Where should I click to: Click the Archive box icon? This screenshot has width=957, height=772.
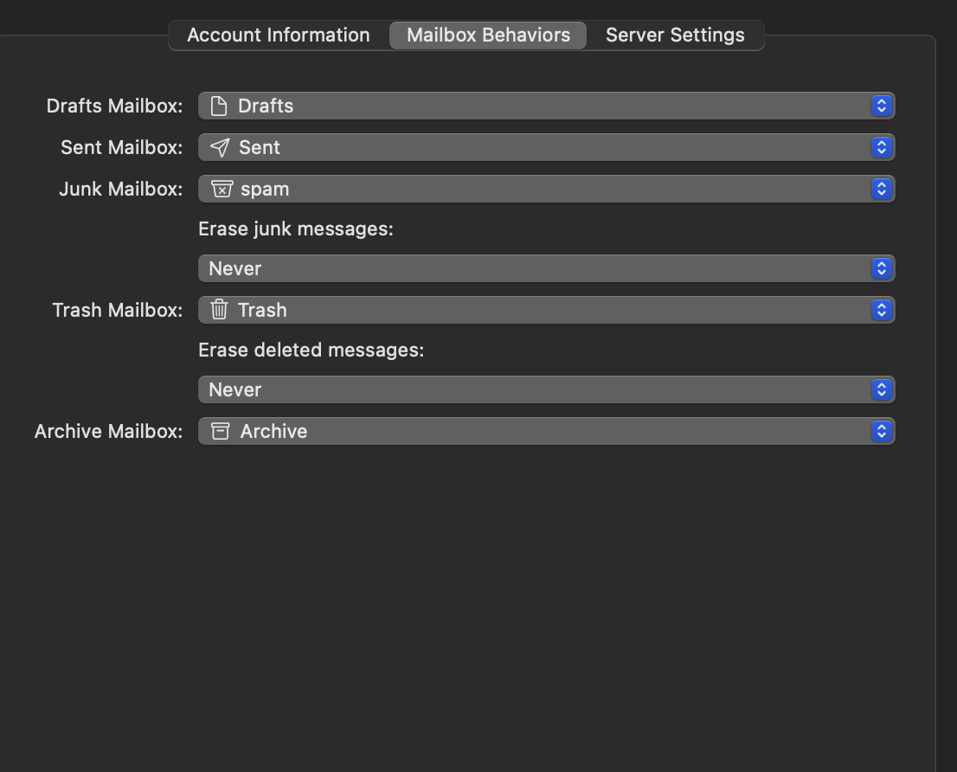(x=221, y=431)
